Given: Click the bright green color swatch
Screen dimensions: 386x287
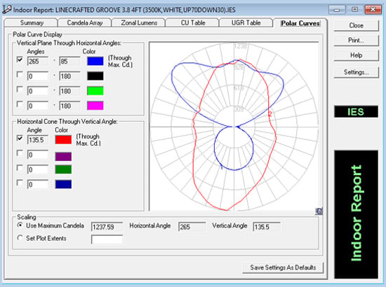Looking at the screenshot, I should coord(95,91).
